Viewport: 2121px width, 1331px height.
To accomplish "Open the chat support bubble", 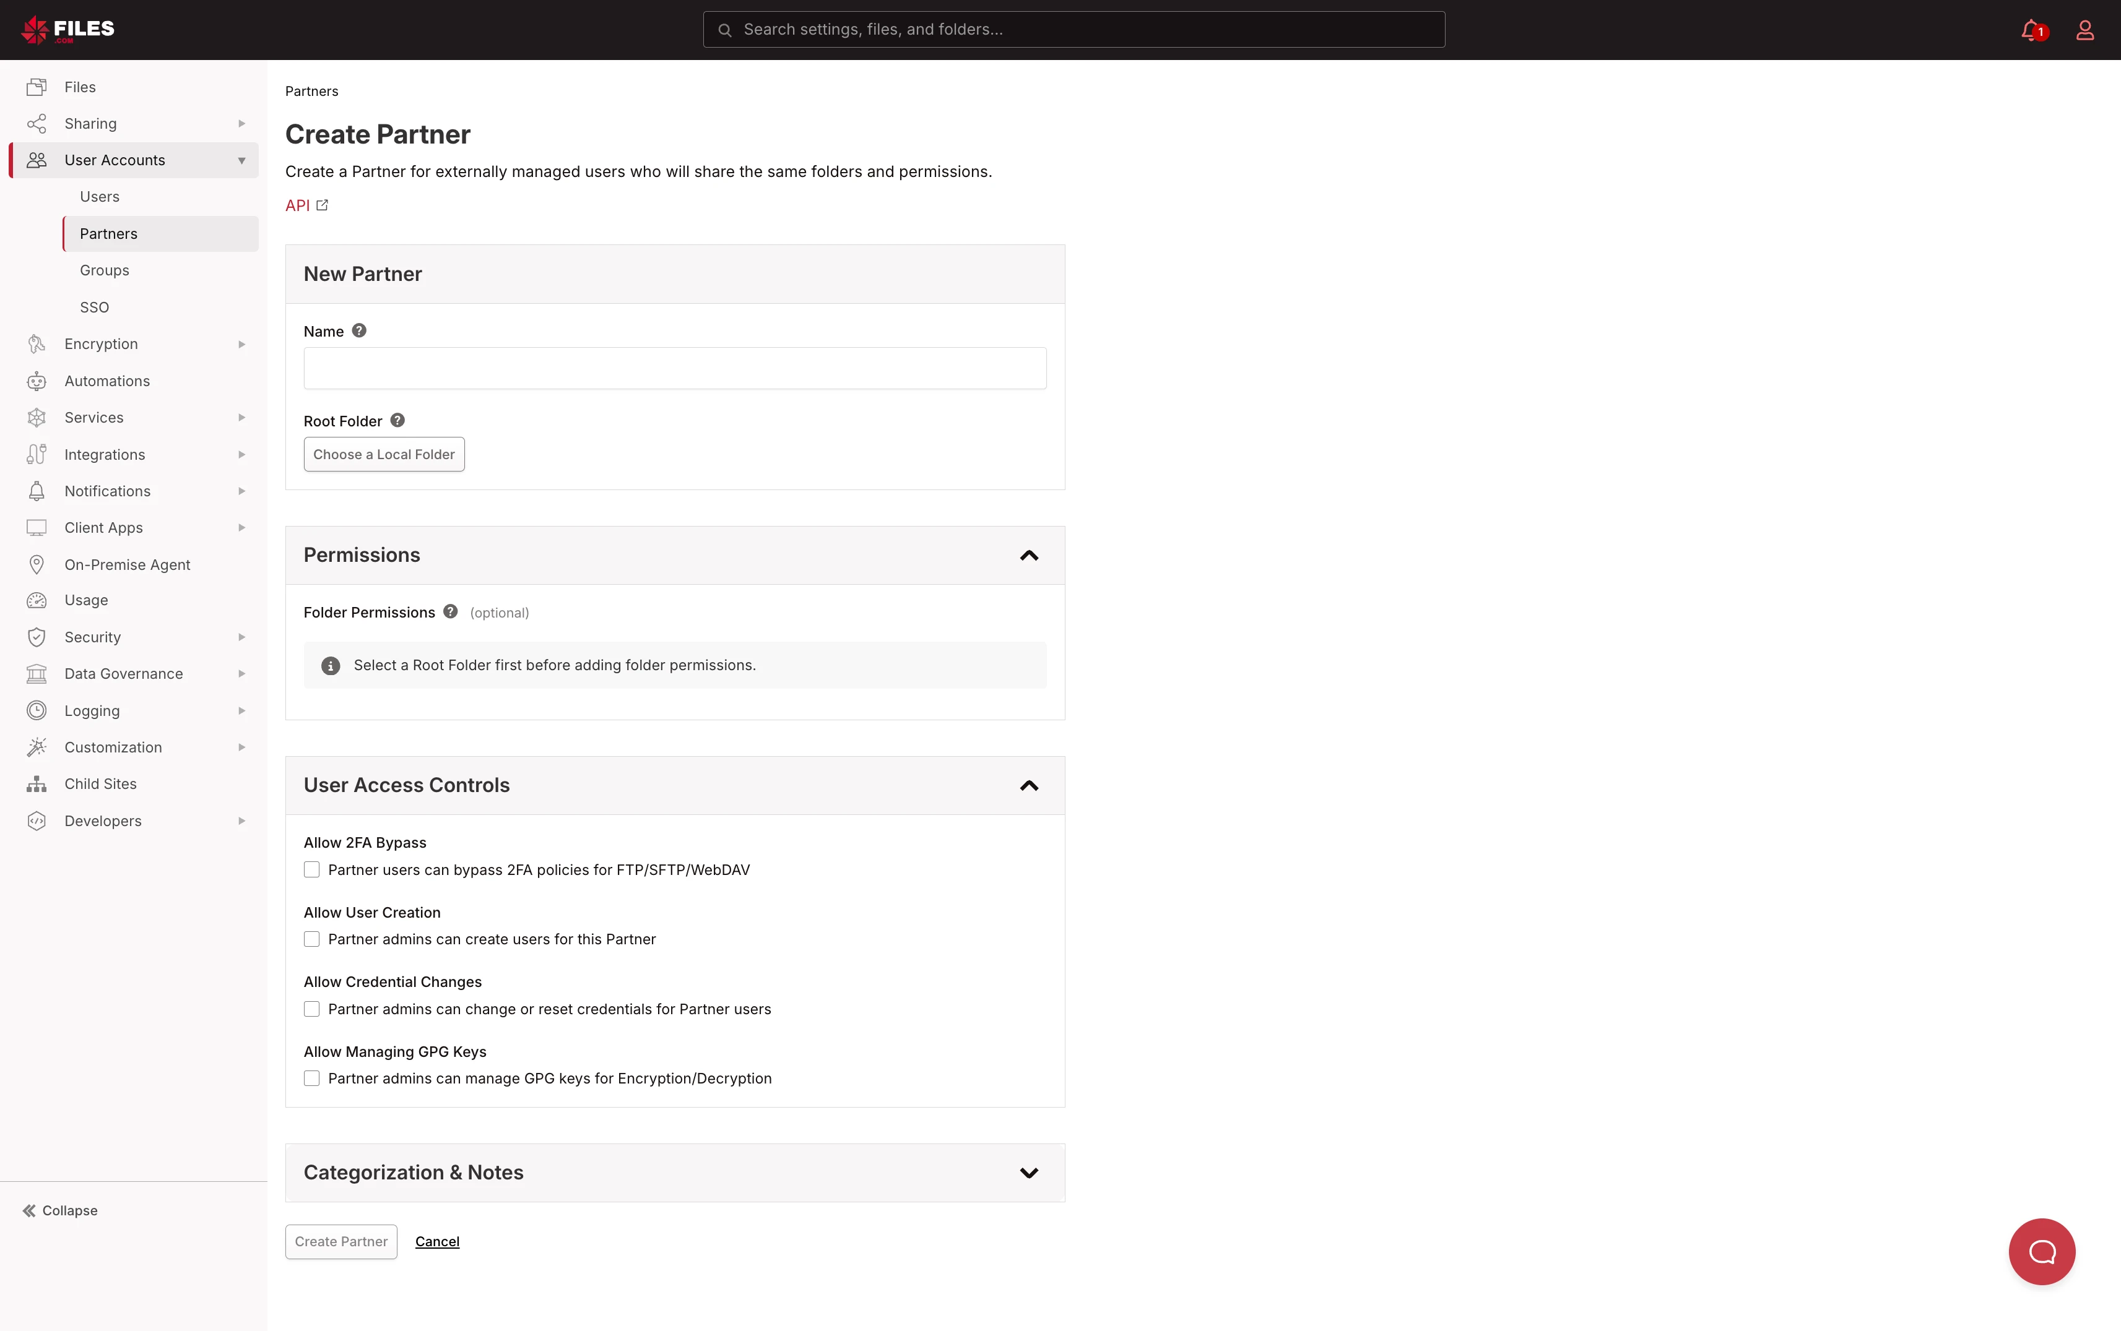I will point(2042,1251).
